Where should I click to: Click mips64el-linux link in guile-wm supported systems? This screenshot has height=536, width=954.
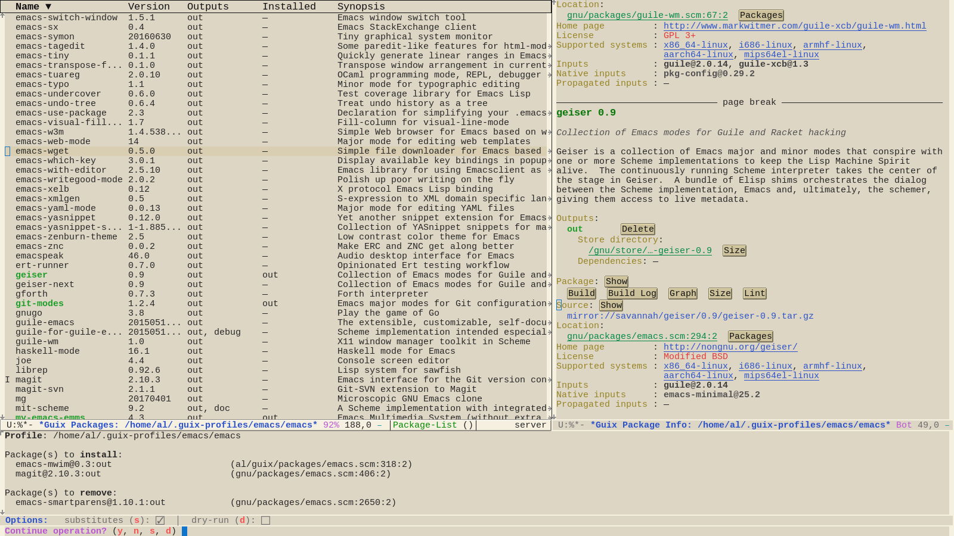pyautogui.click(x=781, y=55)
